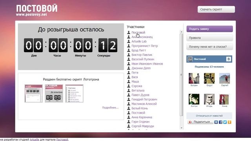Click person icon beside Белый Конь

pyautogui.click(x=129, y=108)
